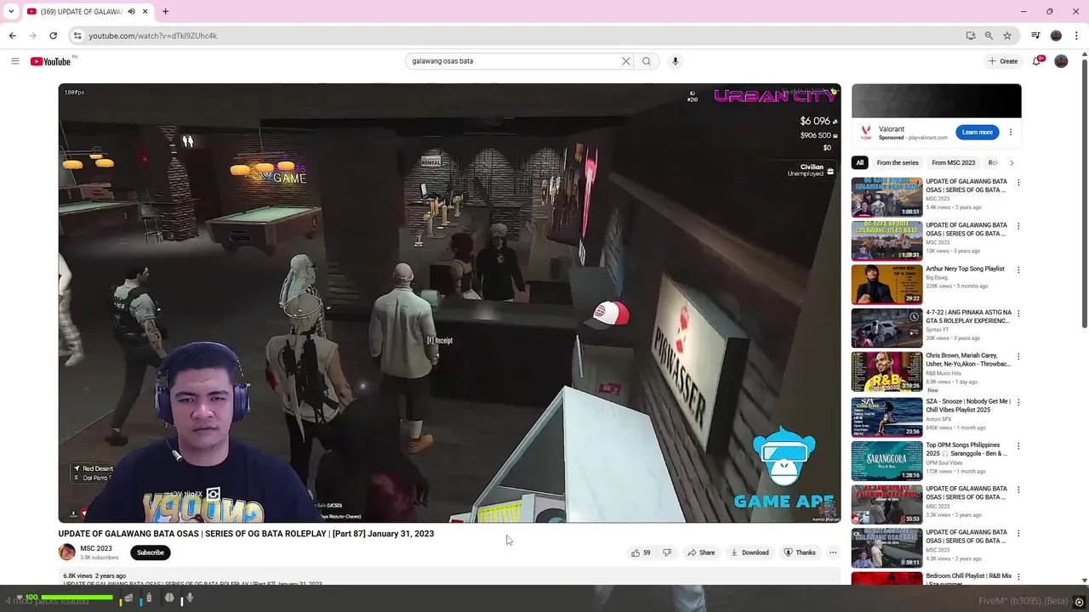Clear the search box text
This screenshot has width=1089, height=612.
coord(626,61)
